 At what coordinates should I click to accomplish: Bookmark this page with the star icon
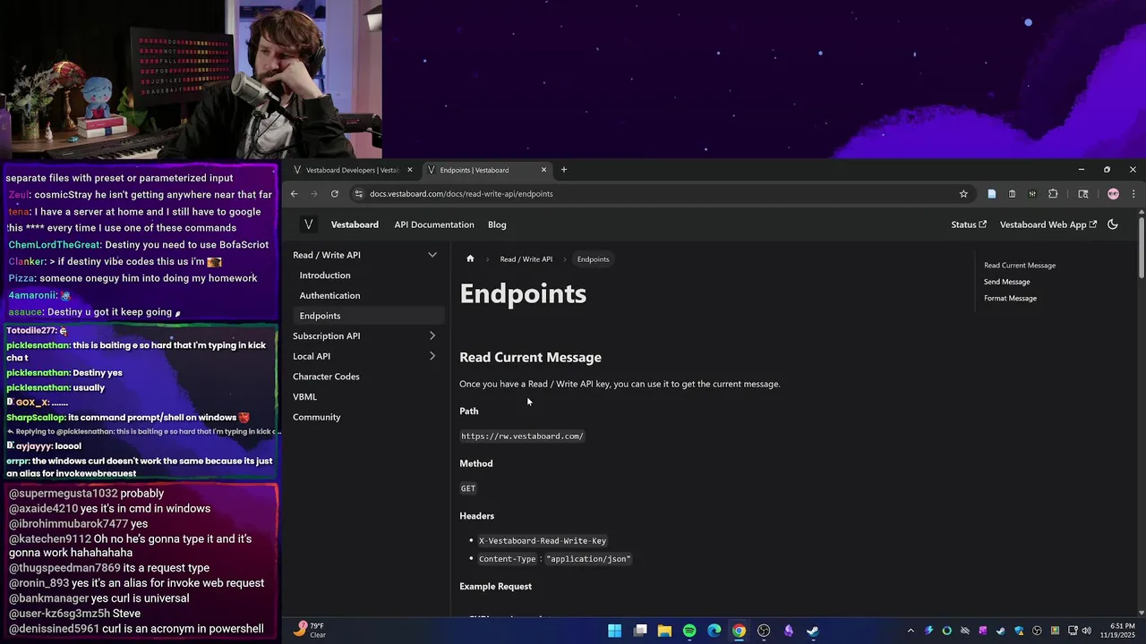(963, 193)
